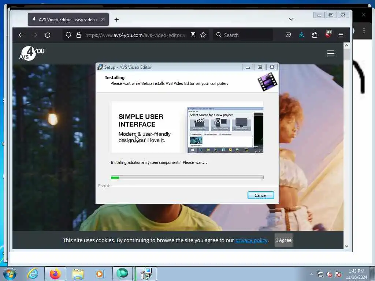Click the network tray icon

tap(320, 274)
